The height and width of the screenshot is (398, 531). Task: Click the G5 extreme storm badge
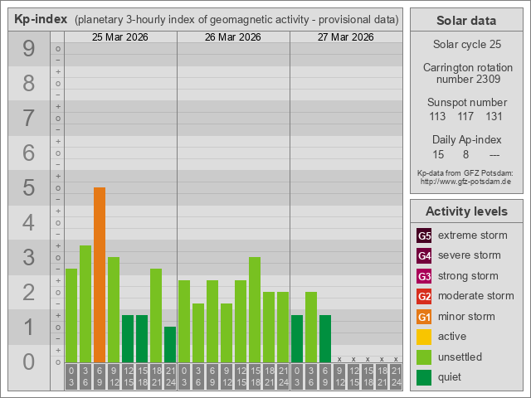click(424, 235)
